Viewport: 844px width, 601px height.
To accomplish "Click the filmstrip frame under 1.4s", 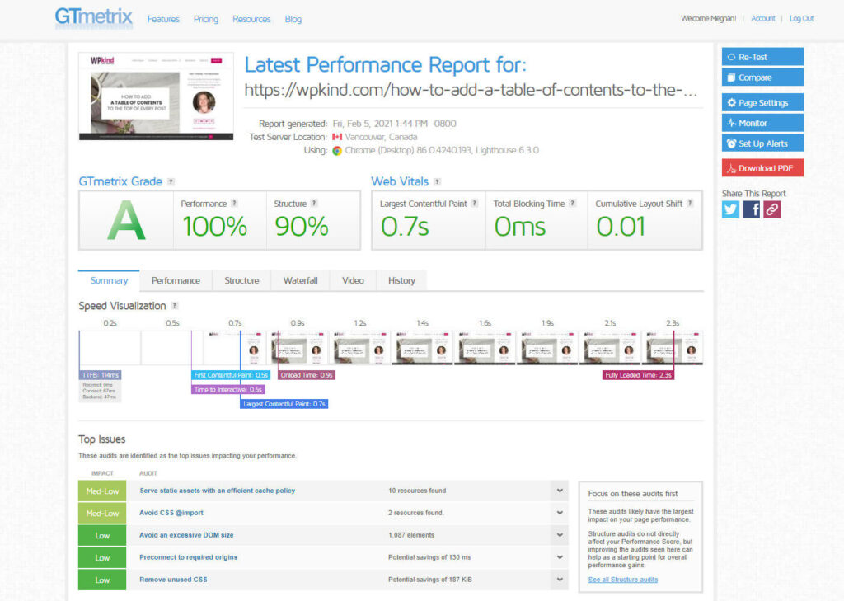I will point(423,348).
